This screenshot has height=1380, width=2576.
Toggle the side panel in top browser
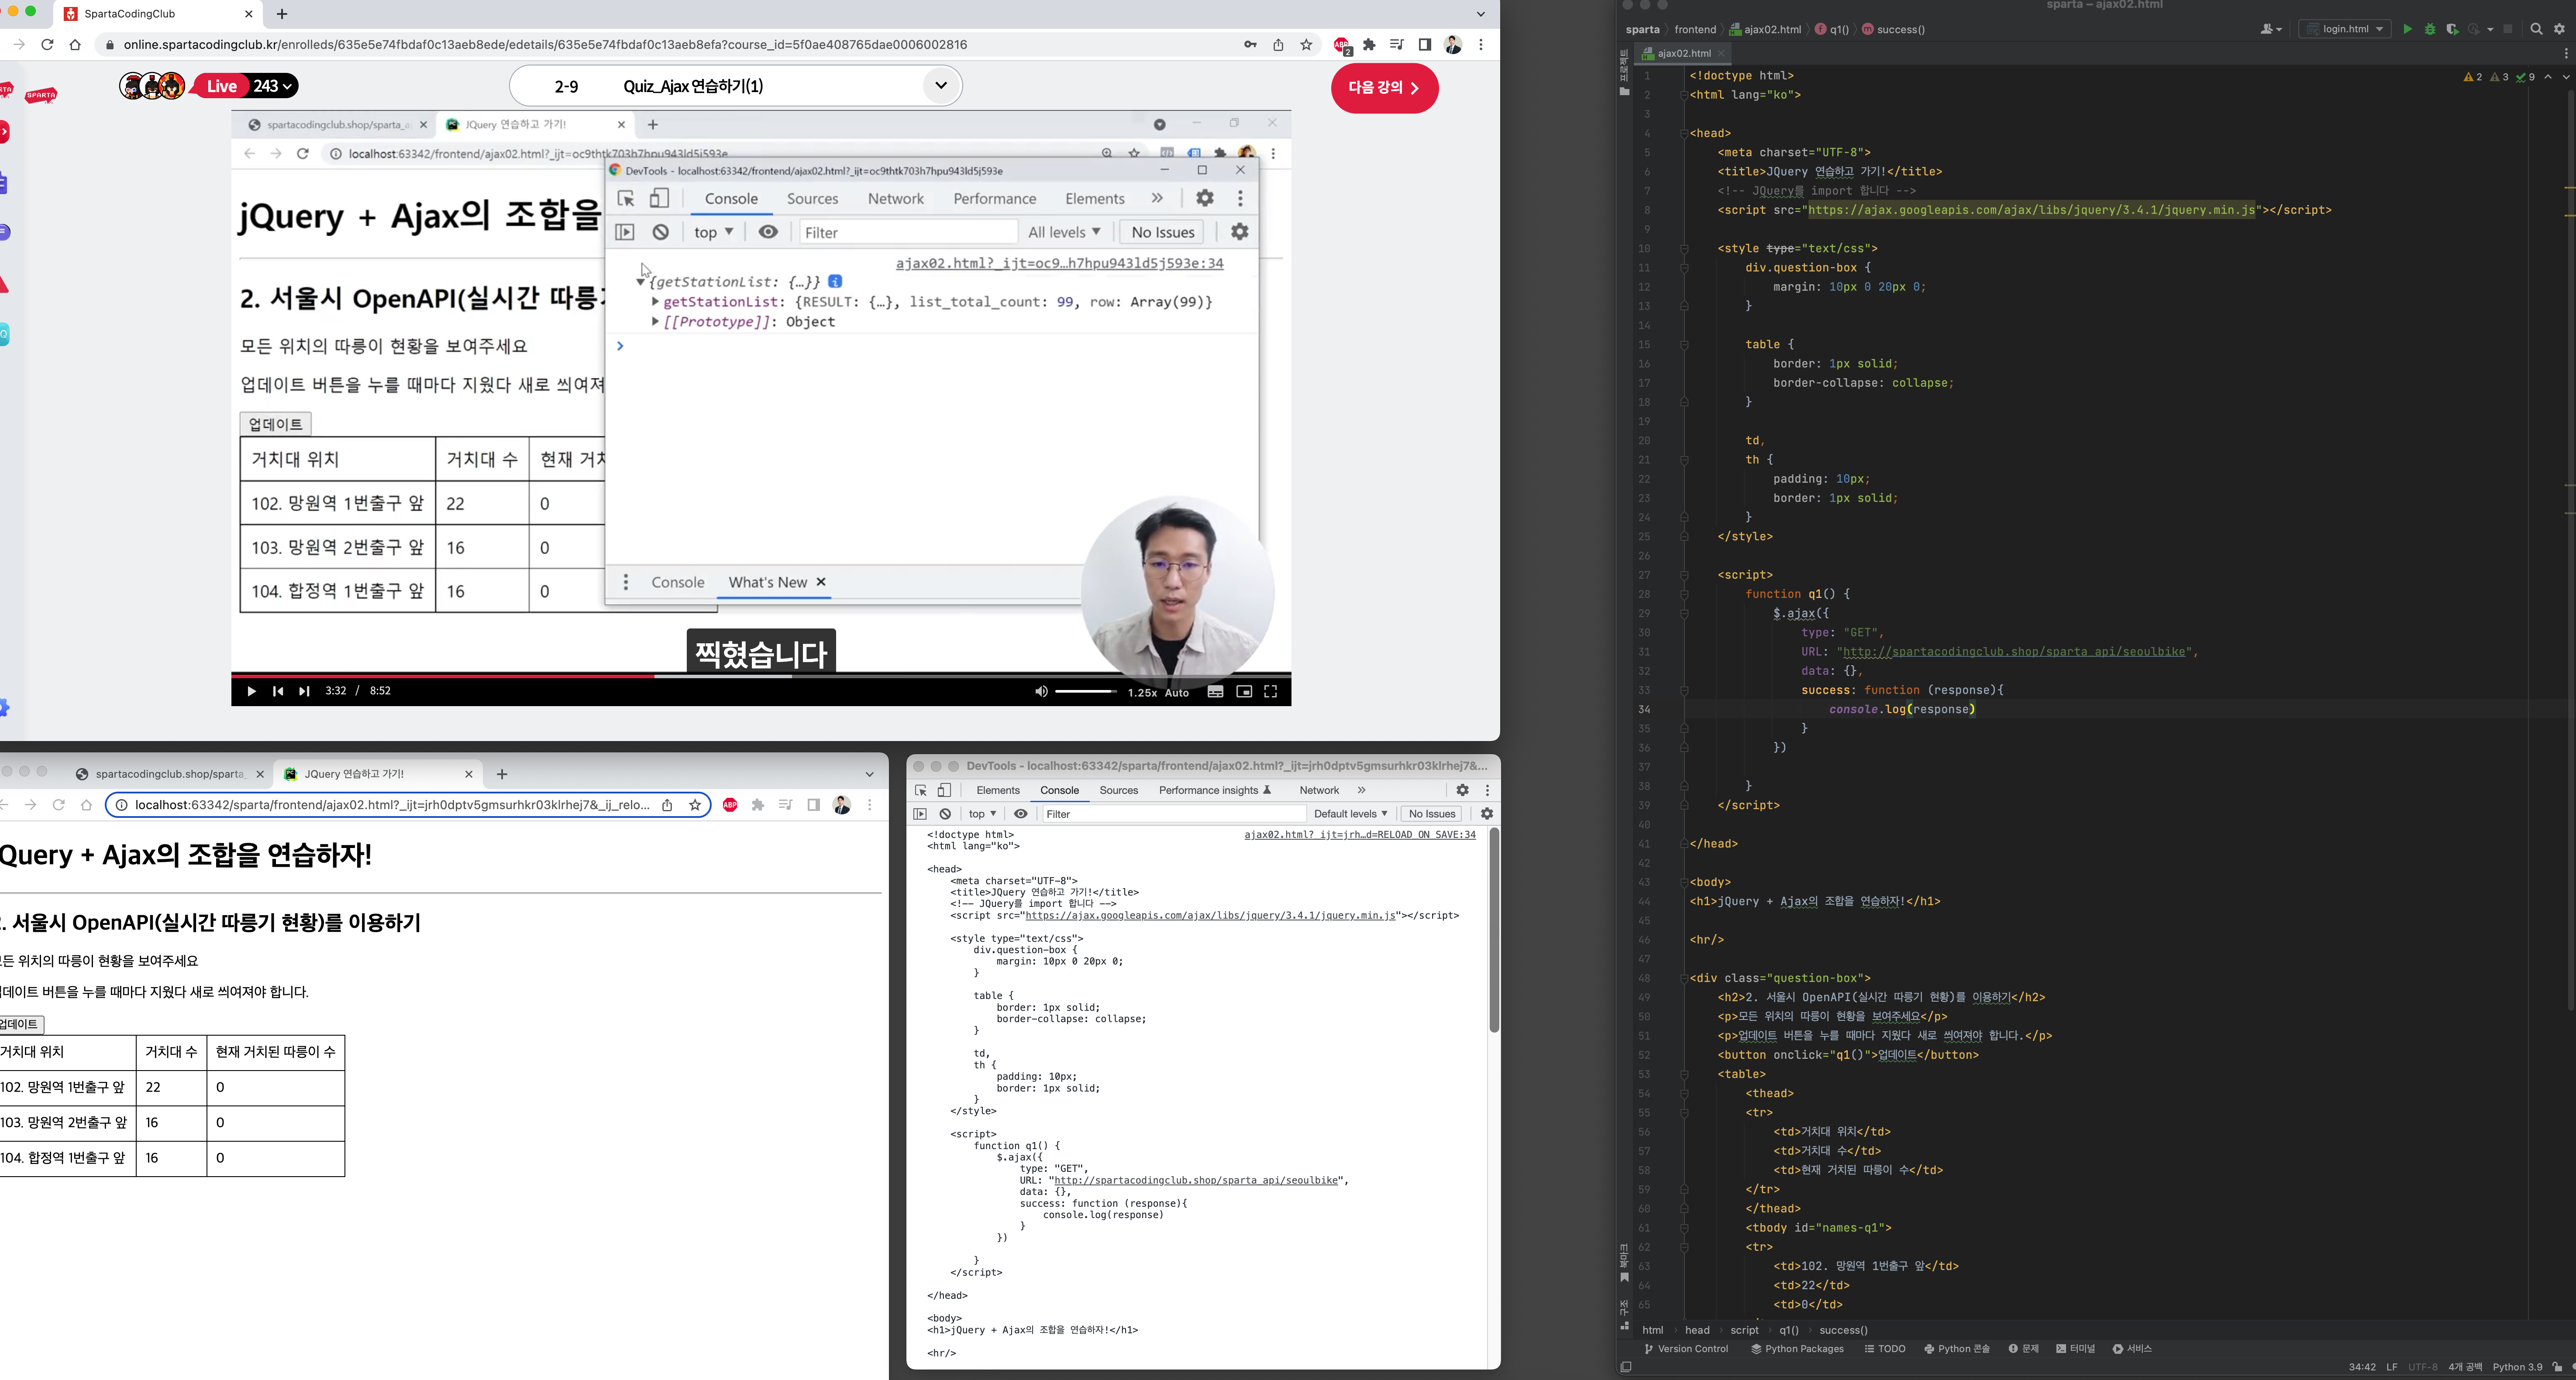click(1425, 44)
